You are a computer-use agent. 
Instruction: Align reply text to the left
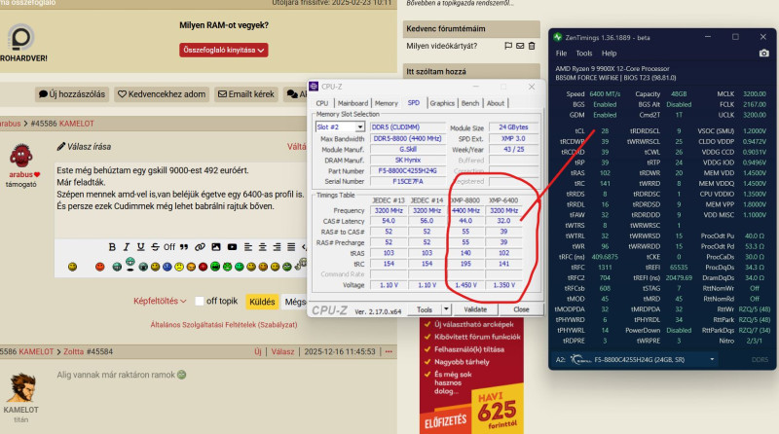248,247
